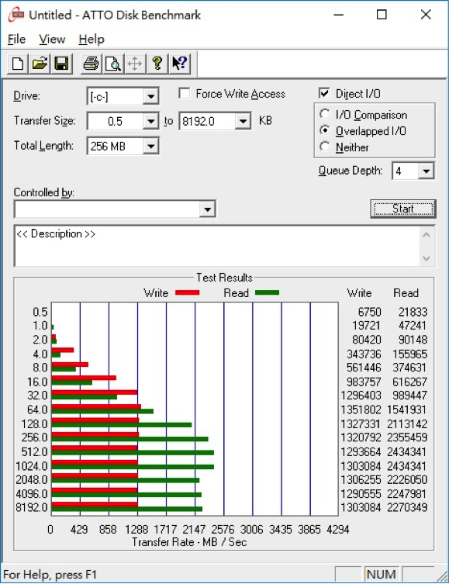
Task: Click the NUM status bar indicator
Action: pos(381,575)
